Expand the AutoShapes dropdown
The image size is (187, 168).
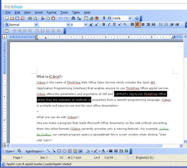[x=35, y=151]
